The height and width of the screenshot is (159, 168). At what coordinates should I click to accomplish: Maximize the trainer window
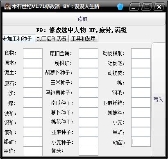pyautogui.click(x=147, y=7)
